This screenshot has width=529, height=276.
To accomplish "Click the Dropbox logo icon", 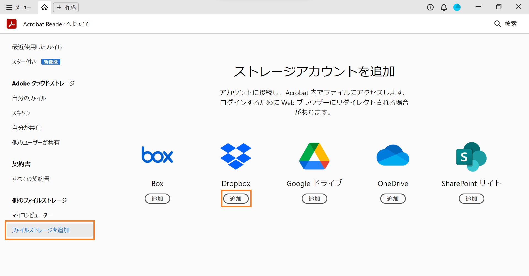I will click(236, 156).
